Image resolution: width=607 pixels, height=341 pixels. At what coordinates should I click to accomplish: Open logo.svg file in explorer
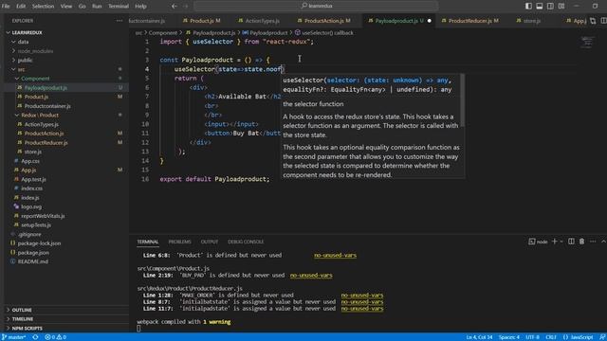click(31, 206)
